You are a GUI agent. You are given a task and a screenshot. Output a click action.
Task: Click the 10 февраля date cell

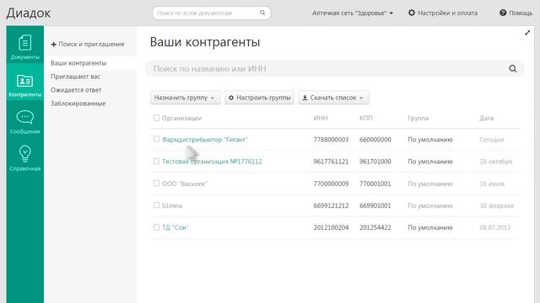[496, 205]
